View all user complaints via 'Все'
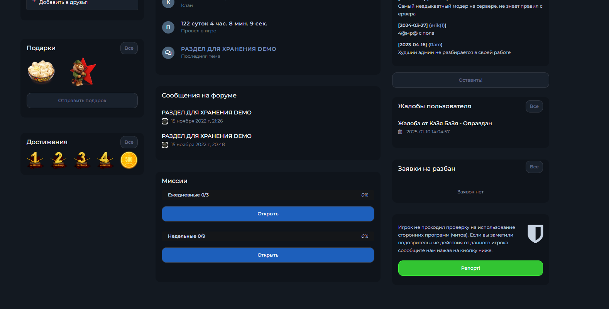This screenshot has width=609, height=309. 534,106
